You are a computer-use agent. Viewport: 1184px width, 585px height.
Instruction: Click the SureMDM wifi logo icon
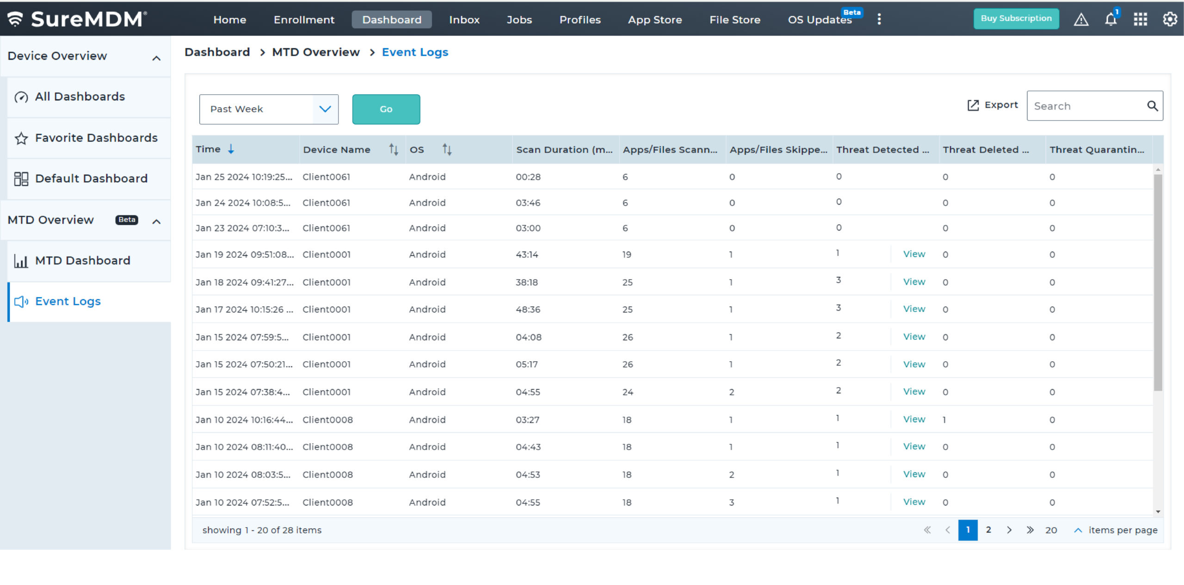[x=15, y=19]
